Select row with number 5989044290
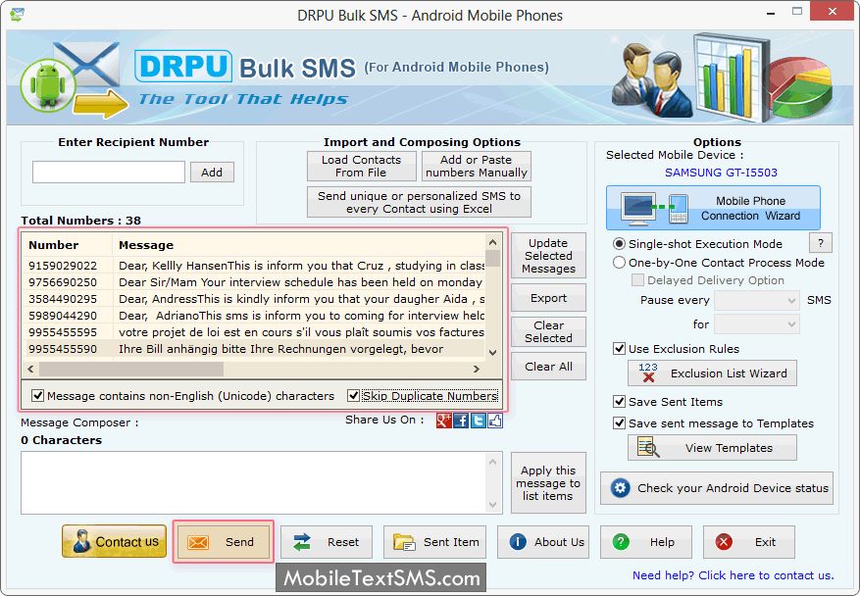 (253, 316)
